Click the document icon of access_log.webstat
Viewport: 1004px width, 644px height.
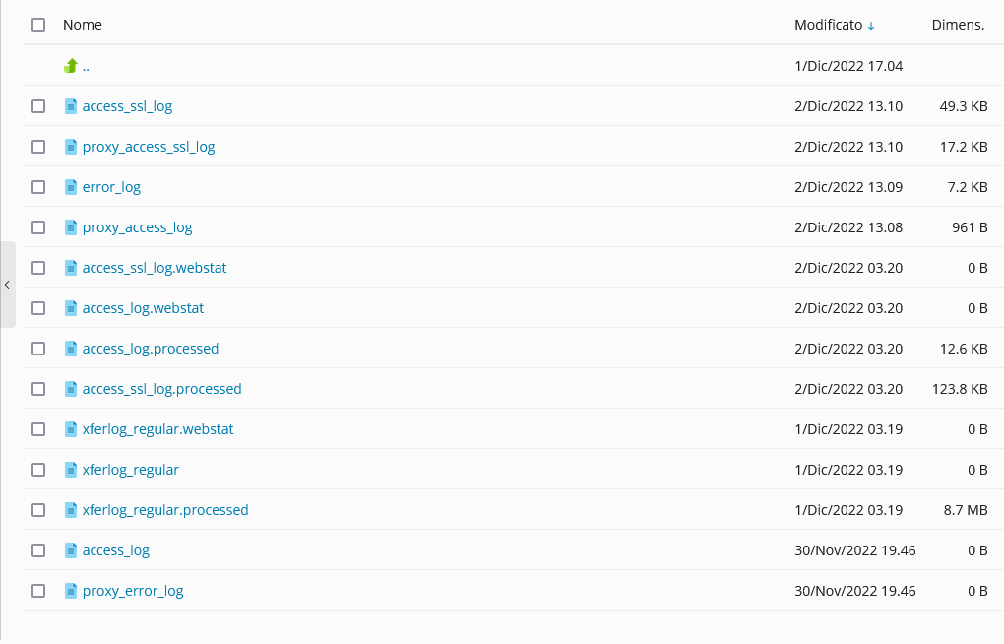click(x=71, y=308)
